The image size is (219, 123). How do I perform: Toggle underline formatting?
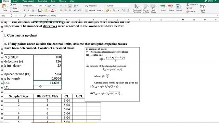coord(33,10)
